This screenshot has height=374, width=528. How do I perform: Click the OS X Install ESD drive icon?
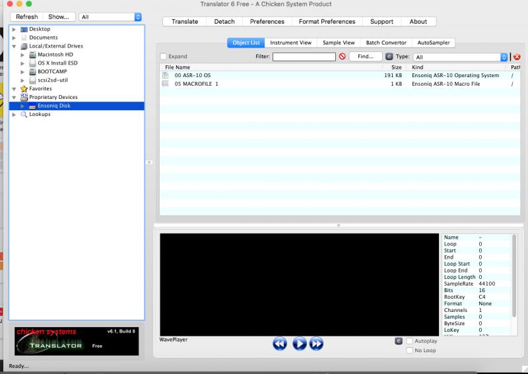(32, 63)
